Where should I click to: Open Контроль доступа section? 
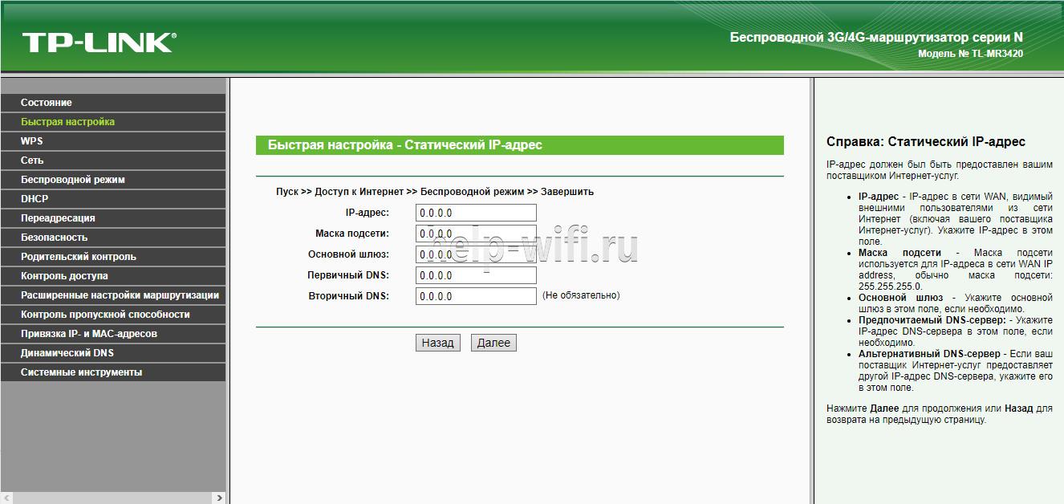tap(113, 276)
